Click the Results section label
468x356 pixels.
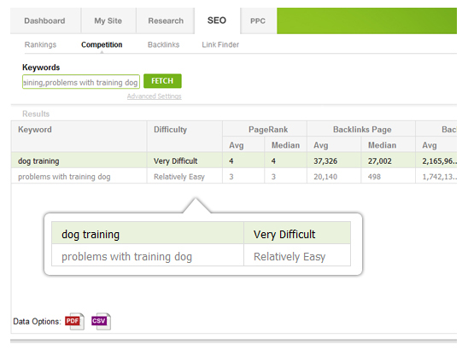(x=36, y=114)
